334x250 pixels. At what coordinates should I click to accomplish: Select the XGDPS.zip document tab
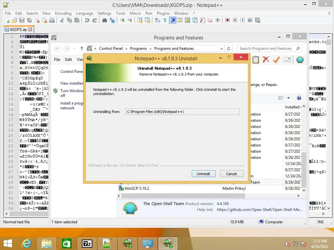point(18,30)
